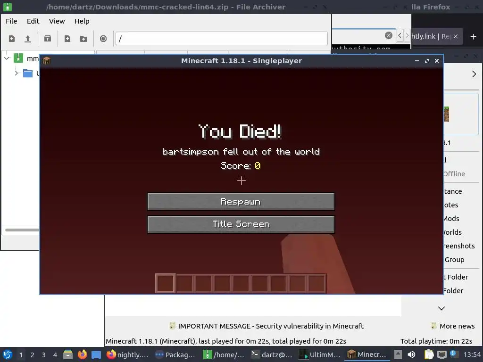Click the next arrow in Firefox bar
Screen dimensions: 483x362
[407, 36]
